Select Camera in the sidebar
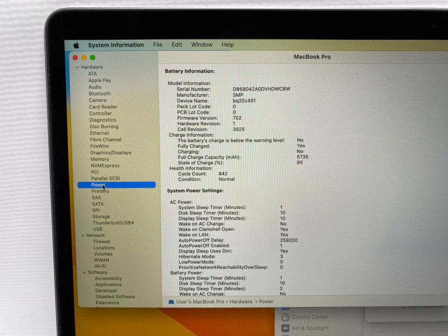The width and height of the screenshot is (448, 336). 97,100
